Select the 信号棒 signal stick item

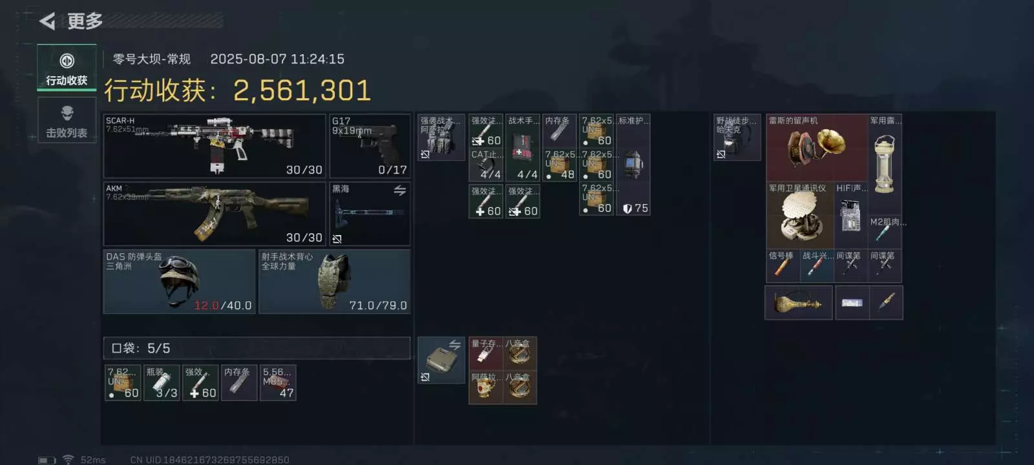coord(783,266)
